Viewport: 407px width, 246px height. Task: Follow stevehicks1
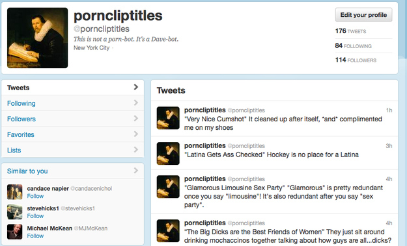click(35, 216)
